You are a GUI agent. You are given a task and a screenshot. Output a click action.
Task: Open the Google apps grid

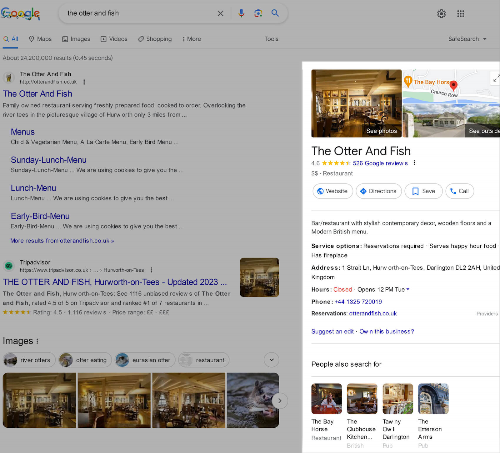461,14
